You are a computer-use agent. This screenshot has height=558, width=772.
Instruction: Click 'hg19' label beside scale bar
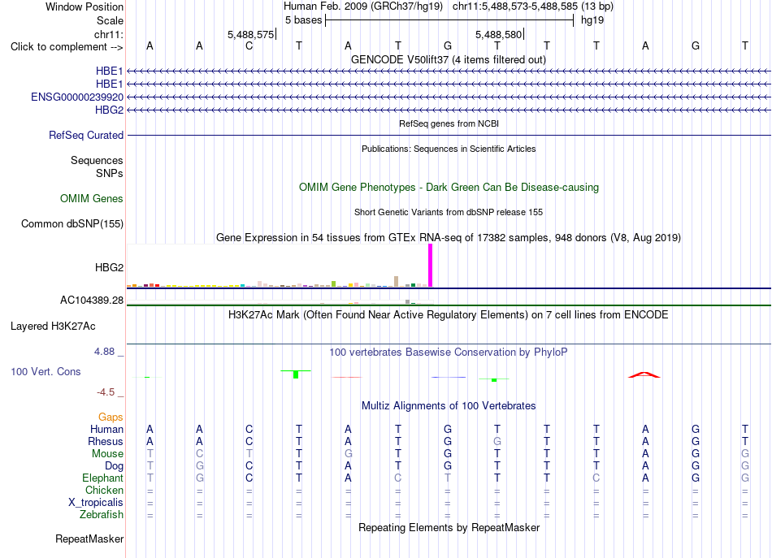coord(592,20)
